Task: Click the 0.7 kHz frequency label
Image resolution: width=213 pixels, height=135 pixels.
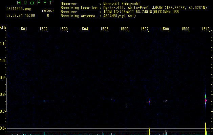Action: tap(3, 111)
